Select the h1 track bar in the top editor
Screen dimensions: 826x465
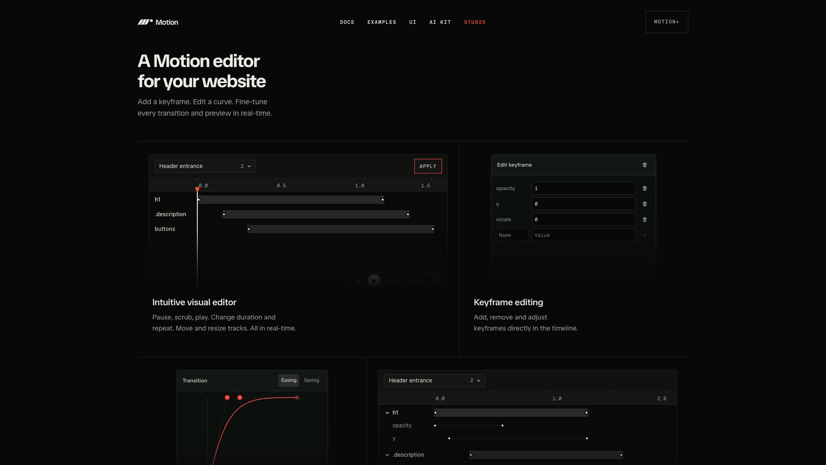click(291, 200)
